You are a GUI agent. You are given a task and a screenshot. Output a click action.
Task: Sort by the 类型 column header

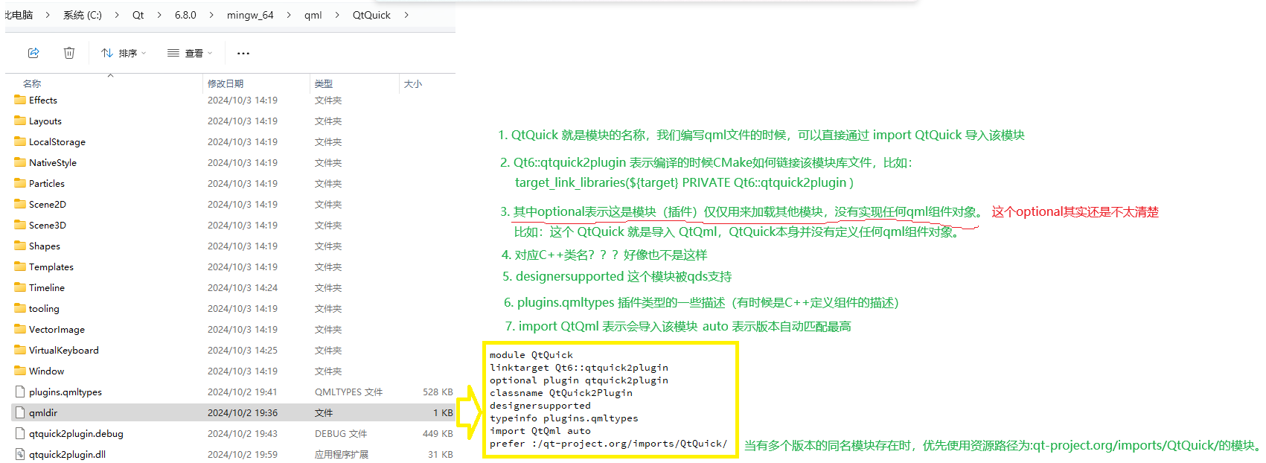[324, 83]
